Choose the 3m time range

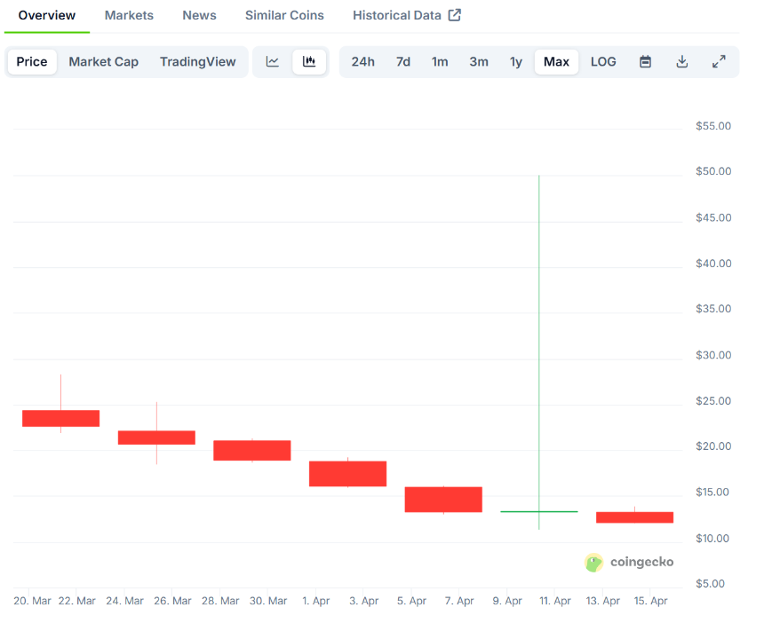point(479,62)
